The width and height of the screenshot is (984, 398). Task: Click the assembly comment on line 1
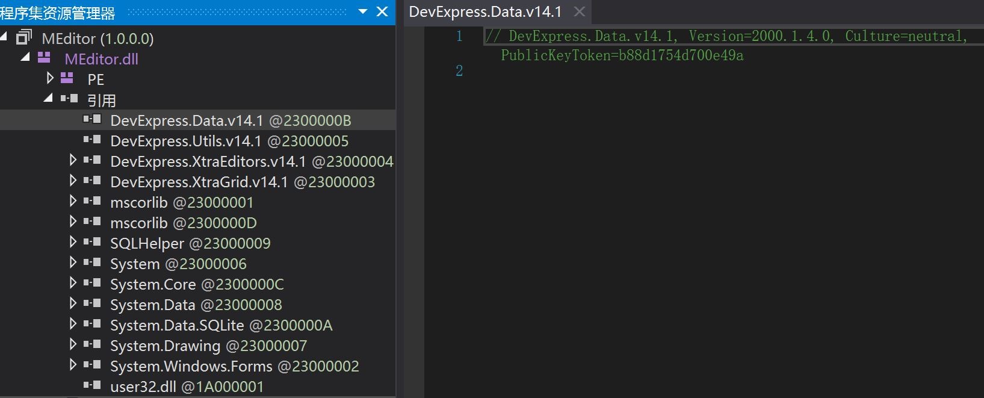[x=726, y=36]
